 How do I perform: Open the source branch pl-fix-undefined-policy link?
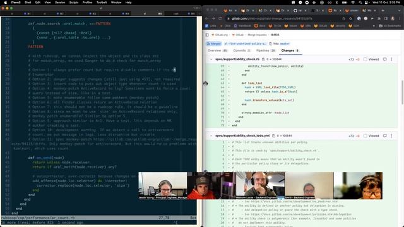tap(245, 44)
